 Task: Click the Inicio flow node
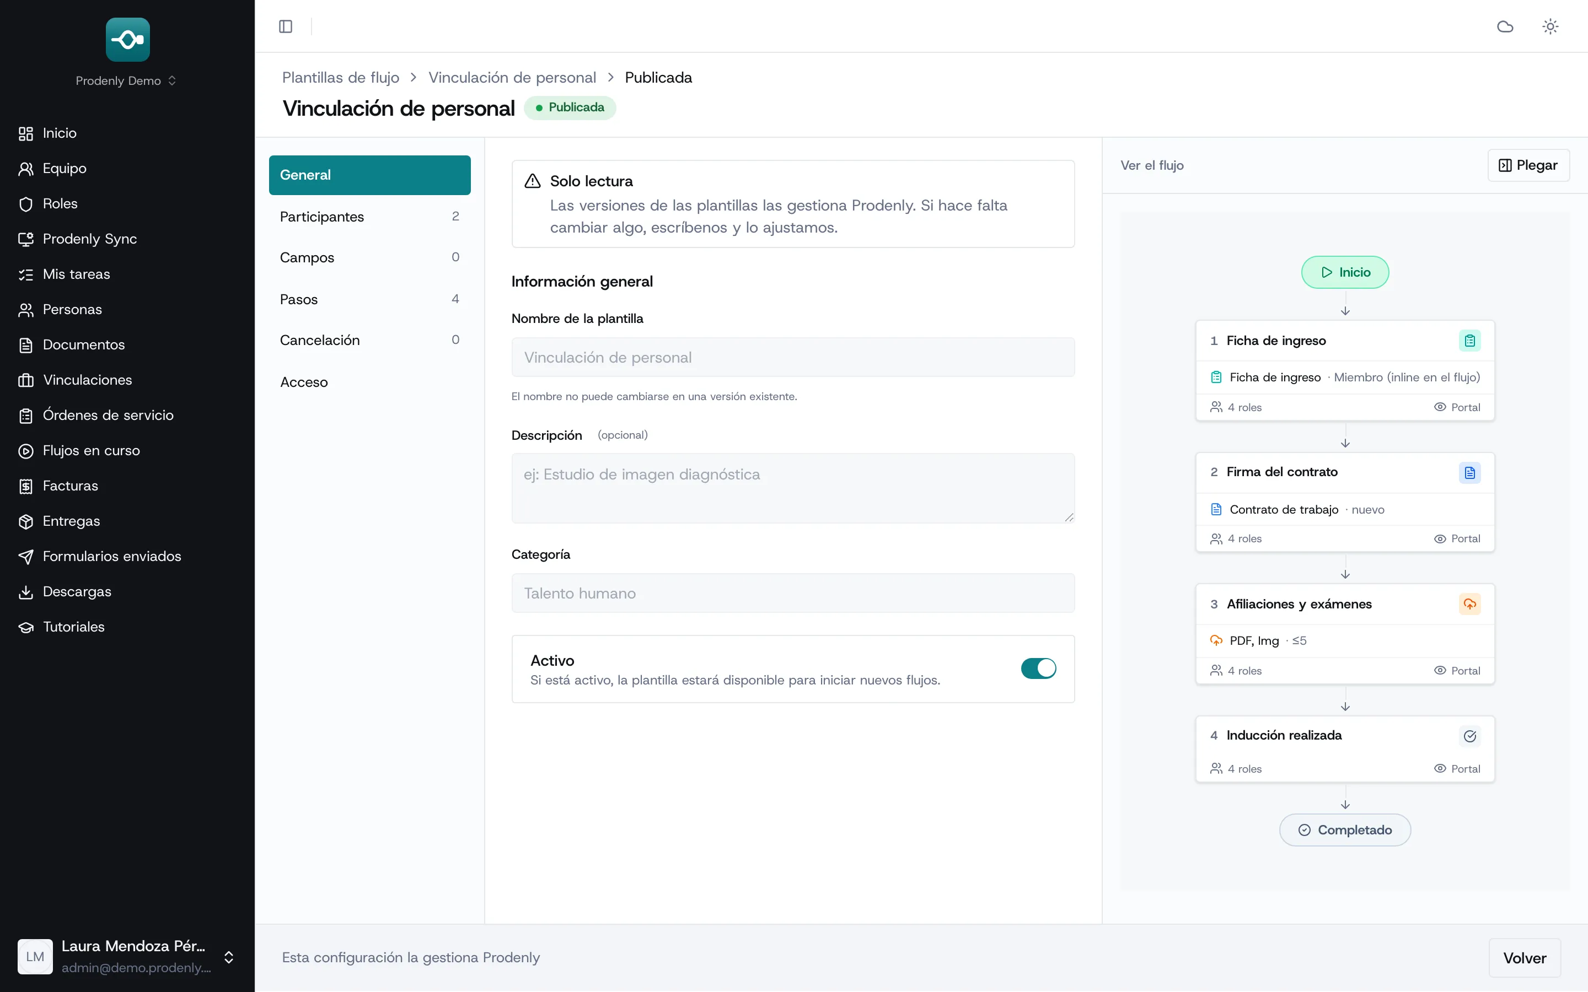click(1344, 272)
